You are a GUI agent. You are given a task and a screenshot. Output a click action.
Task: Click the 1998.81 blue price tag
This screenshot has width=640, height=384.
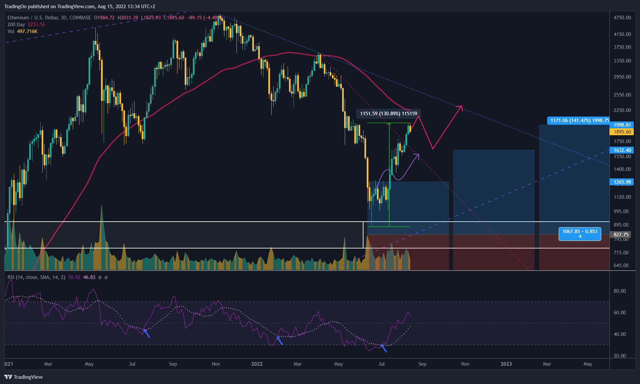pos(622,125)
